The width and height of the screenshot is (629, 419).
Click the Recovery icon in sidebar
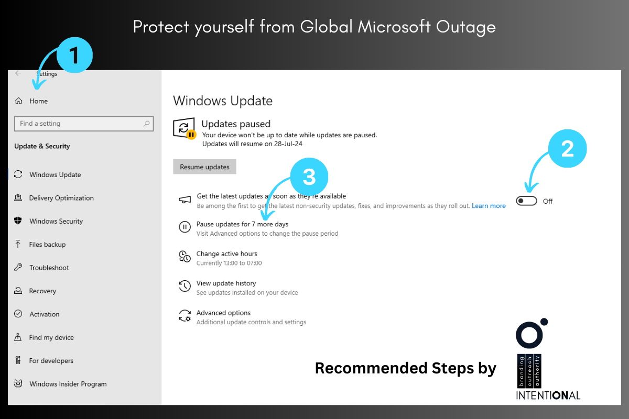pos(18,291)
